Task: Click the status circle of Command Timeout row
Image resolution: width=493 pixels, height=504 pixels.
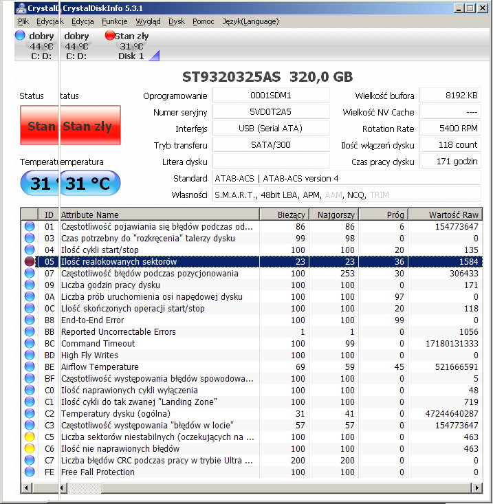Action: pyautogui.click(x=30, y=343)
